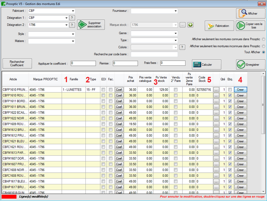267x201 pixels.
Task: Click the Calculer calculator button
Action: [x=207, y=65]
